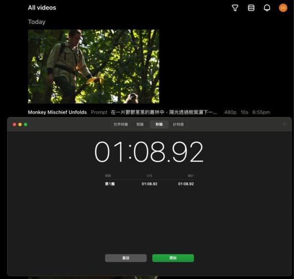
Task: Select the 秒錶 stopwatch tab
Action: pyautogui.click(x=159, y=124)
